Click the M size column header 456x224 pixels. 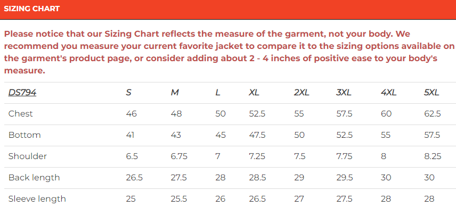(x=175, y=93)
